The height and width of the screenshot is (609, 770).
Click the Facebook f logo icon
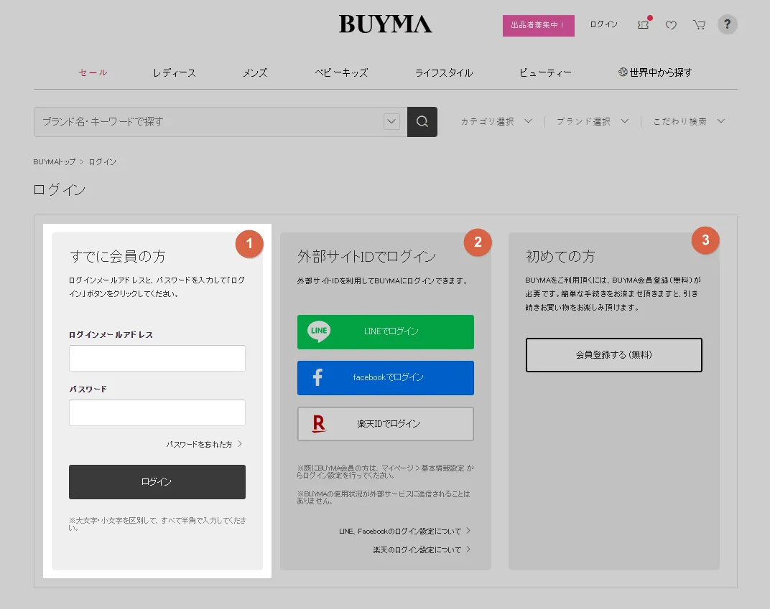coord(317,377)
